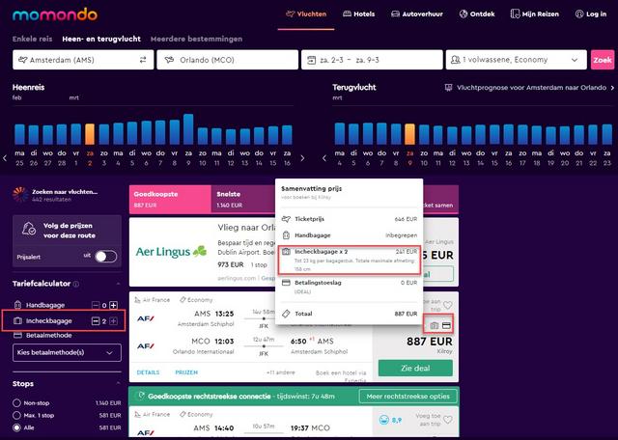Open PRIJZEN of the Air France flight
Screen dimensions: 618x440
pos(186,372)
